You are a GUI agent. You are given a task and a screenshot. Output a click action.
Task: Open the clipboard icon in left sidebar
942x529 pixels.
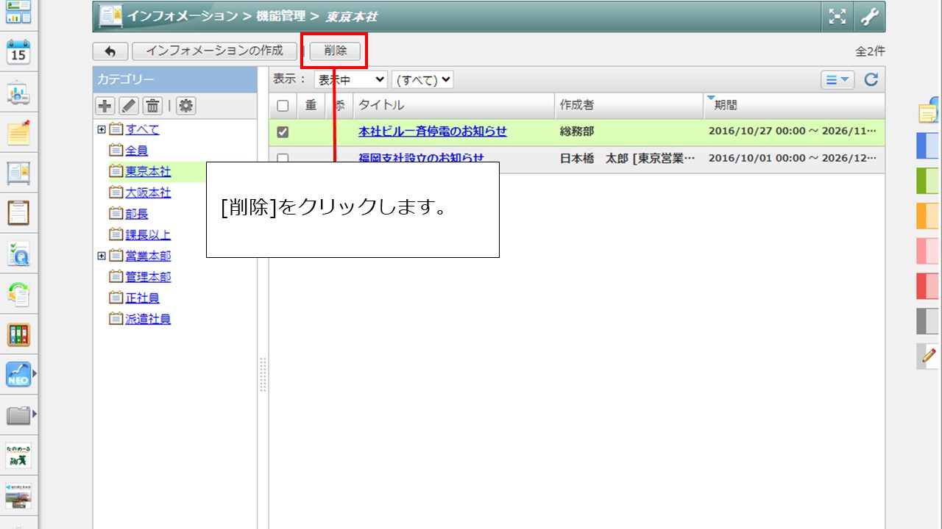(x=18, y=213)
